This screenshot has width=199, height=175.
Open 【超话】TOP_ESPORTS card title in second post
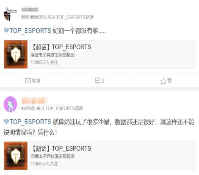(61, 148)
